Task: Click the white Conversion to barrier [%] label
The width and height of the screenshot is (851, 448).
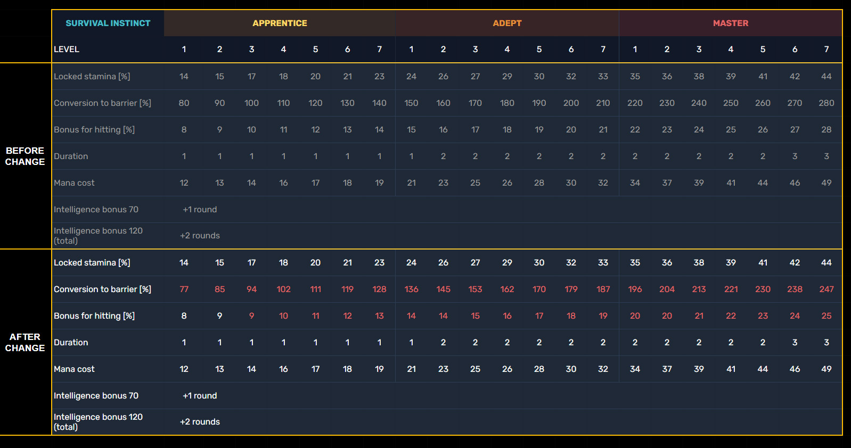Action: pos(102,289)
